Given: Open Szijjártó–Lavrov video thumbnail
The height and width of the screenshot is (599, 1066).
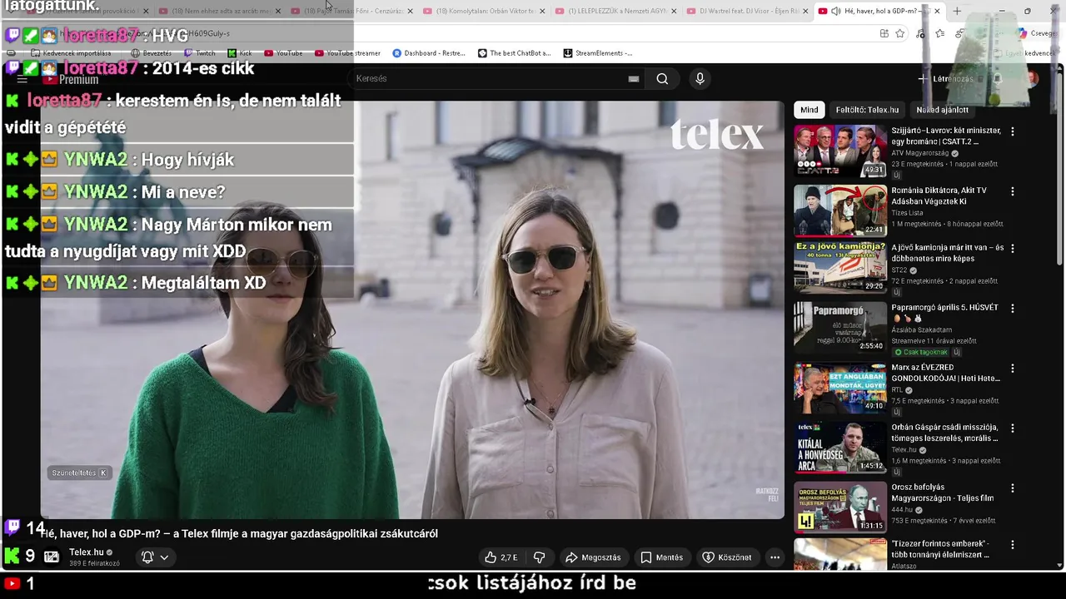Looking at the screenshot, I should (x=840, y=151).
